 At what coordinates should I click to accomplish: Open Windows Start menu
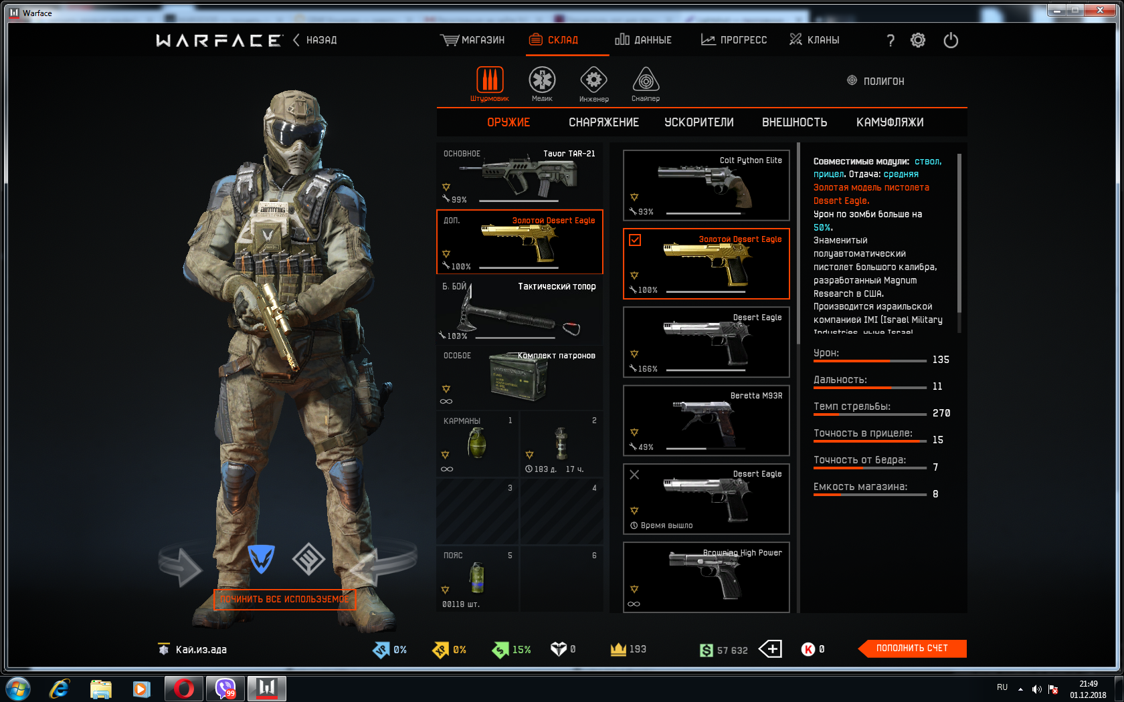tap(17, 689)
